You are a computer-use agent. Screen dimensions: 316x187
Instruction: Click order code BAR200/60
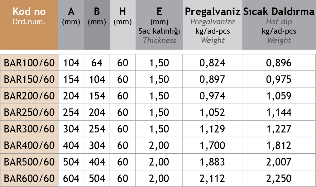pyautogui.click(x=29, y=96)
